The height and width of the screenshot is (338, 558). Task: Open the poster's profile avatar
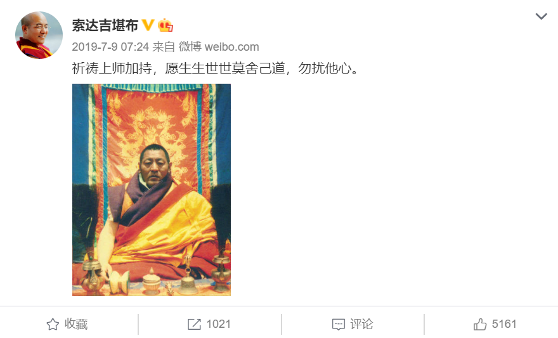39,35
